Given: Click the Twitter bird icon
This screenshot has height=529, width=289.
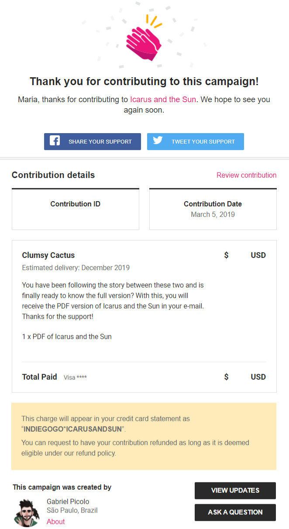Looking at the screenshot, I should pyautogui.click(x=158, y=141).
